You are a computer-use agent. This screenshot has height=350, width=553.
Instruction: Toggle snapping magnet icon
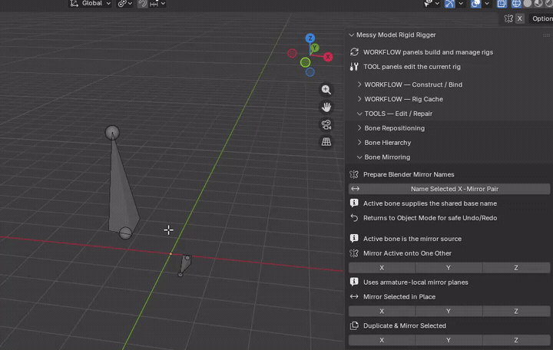pyautogui.click(x=143, y=4)
